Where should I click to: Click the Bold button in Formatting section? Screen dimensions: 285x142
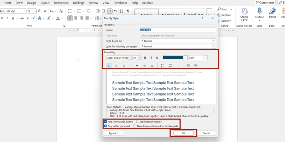point(145,58)
